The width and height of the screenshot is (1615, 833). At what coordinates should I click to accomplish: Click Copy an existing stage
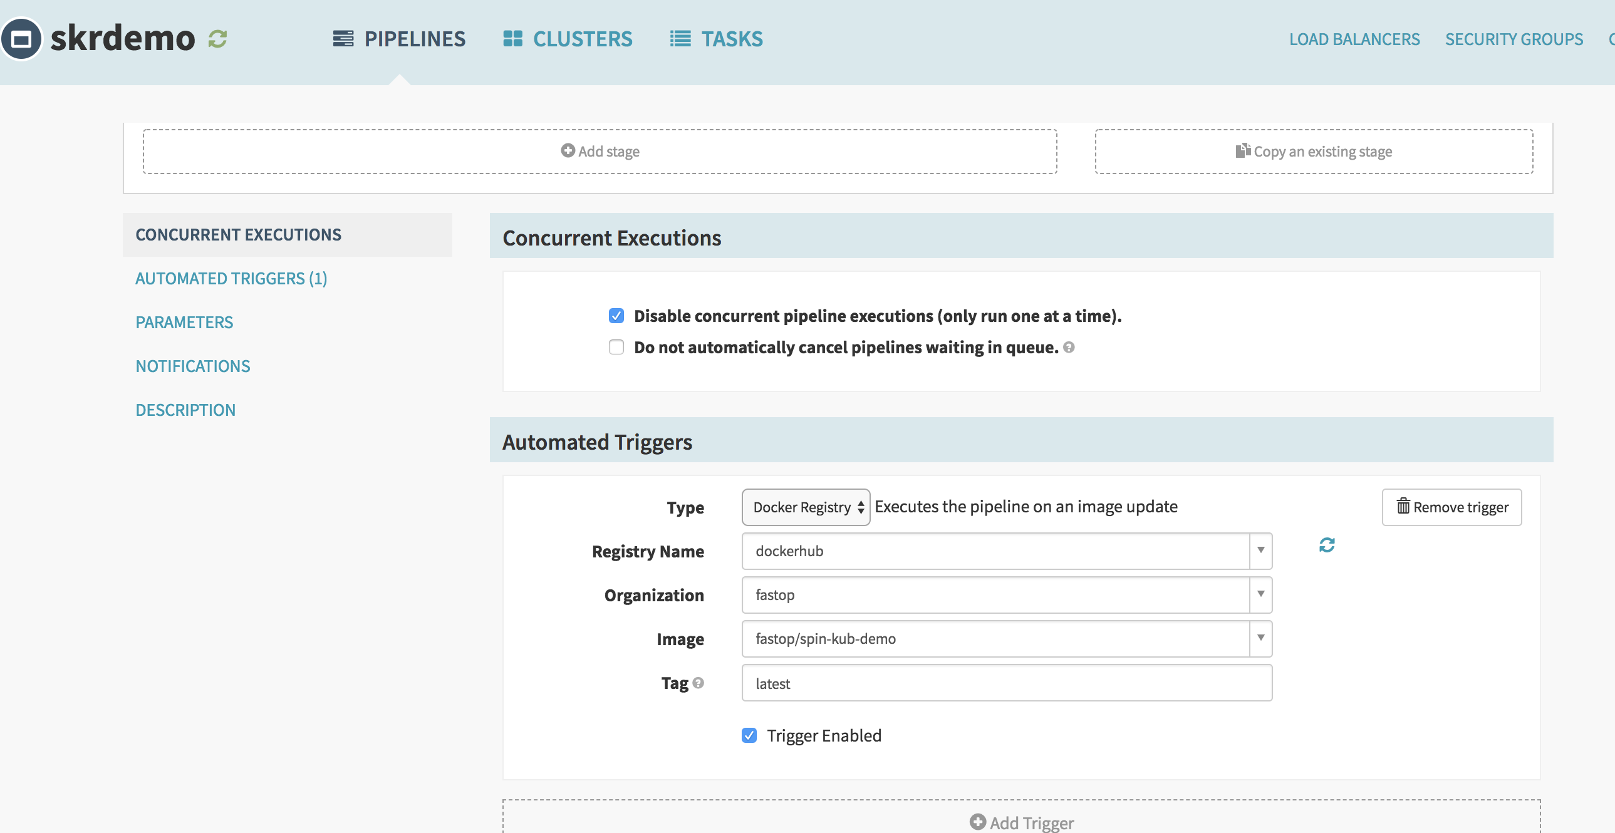(x=1314, y=152)
